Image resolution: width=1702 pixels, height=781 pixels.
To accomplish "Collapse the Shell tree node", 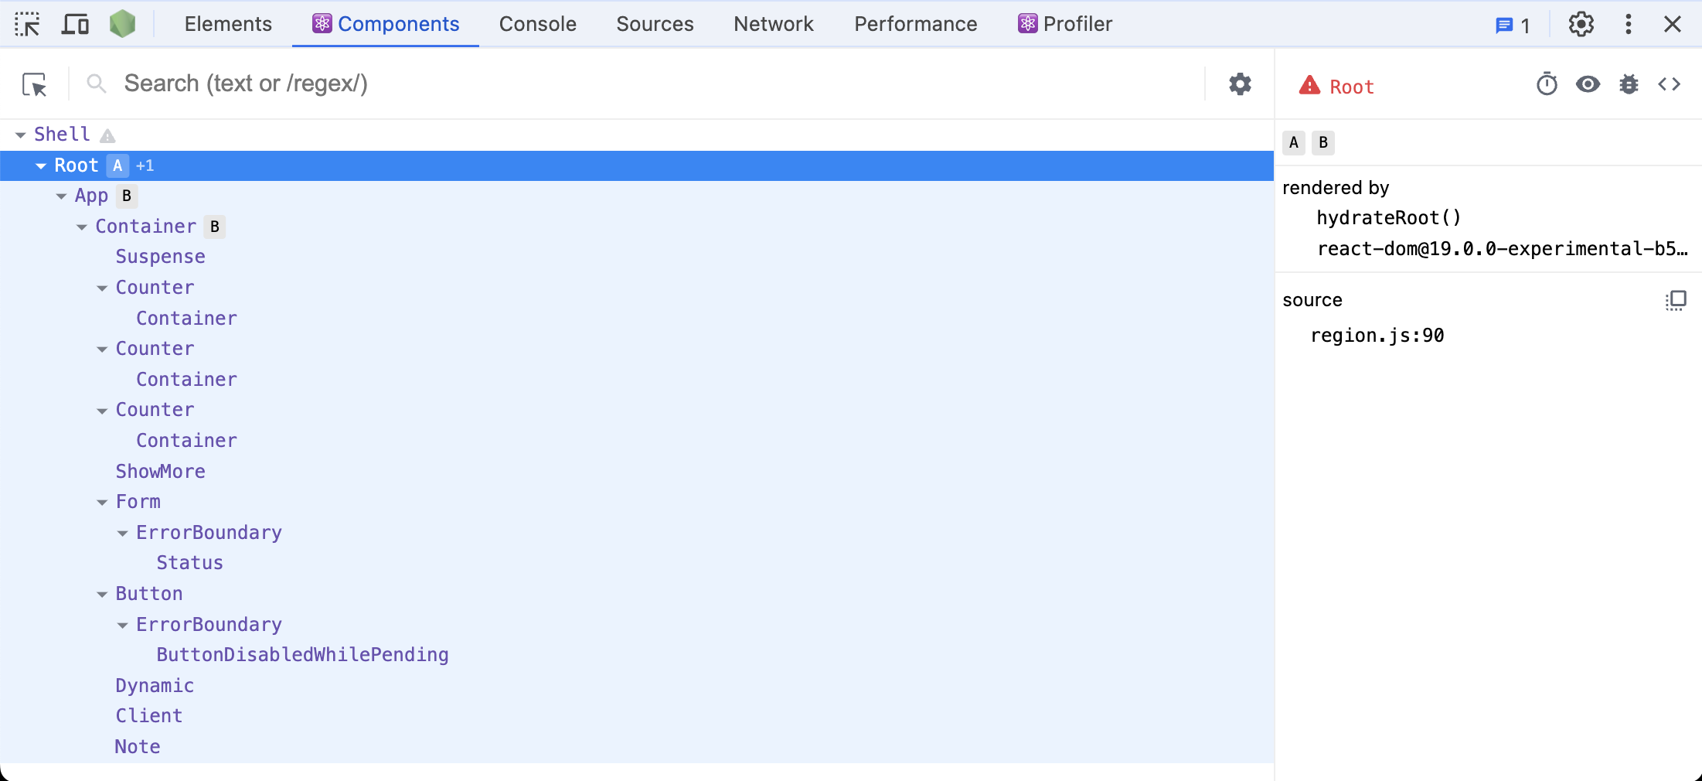I will pyautogui.click(x=21, y=135).
